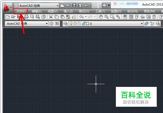163x113 pixels.
Task: Expand Workspaces toolbar AutoCAD 经典 dropdown arrow
Action: click(x=47, y=24)
